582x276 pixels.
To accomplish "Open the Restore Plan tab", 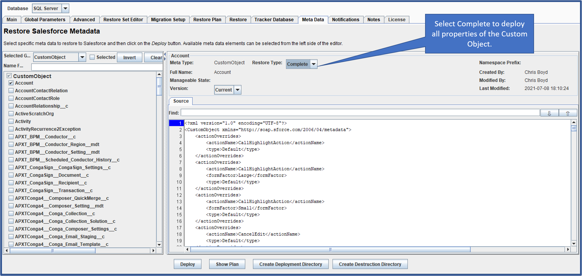I will tap(207, 20).
